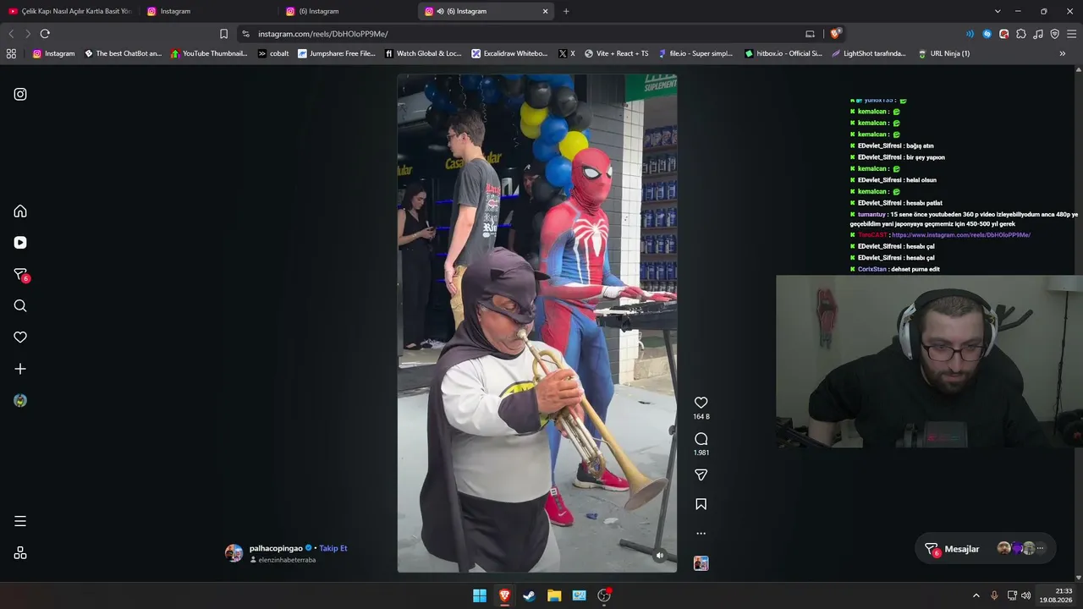Click the blue sound-waves extension icon

tap(970, 34)
